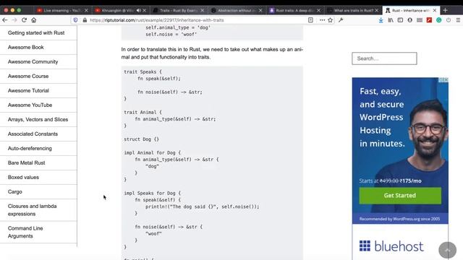Close the Traits - Rust By Example tab
The height and width of the screenshot is (260, 463).
pos(203,10)
